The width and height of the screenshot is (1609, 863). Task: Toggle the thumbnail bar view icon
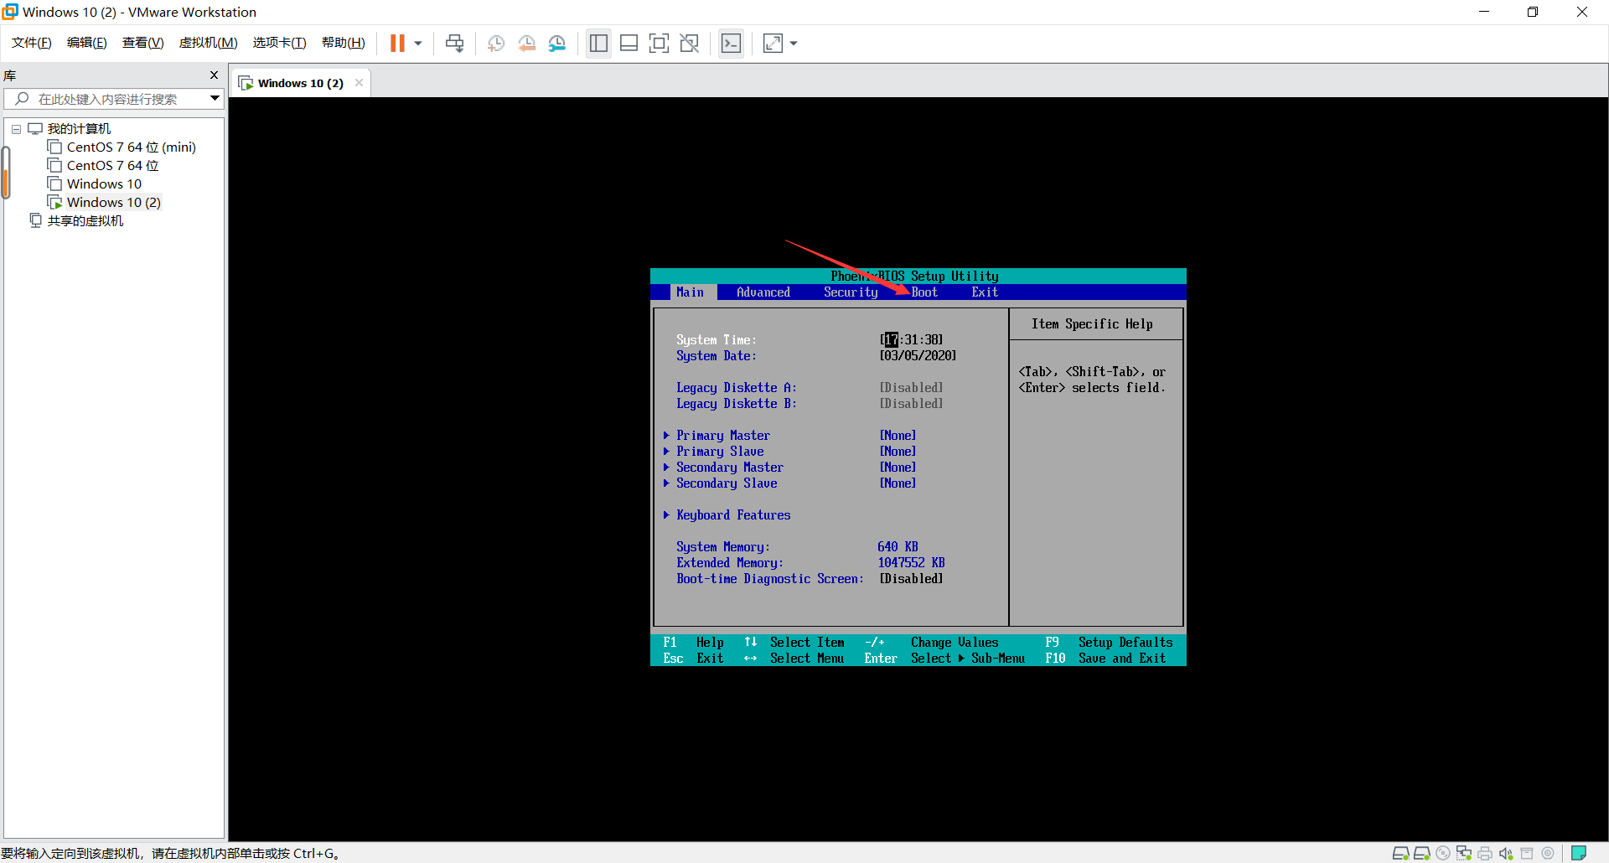point(629,43)
